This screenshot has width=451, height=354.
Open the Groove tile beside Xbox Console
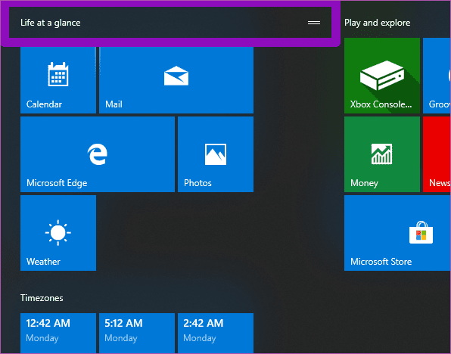pos(437,76)
